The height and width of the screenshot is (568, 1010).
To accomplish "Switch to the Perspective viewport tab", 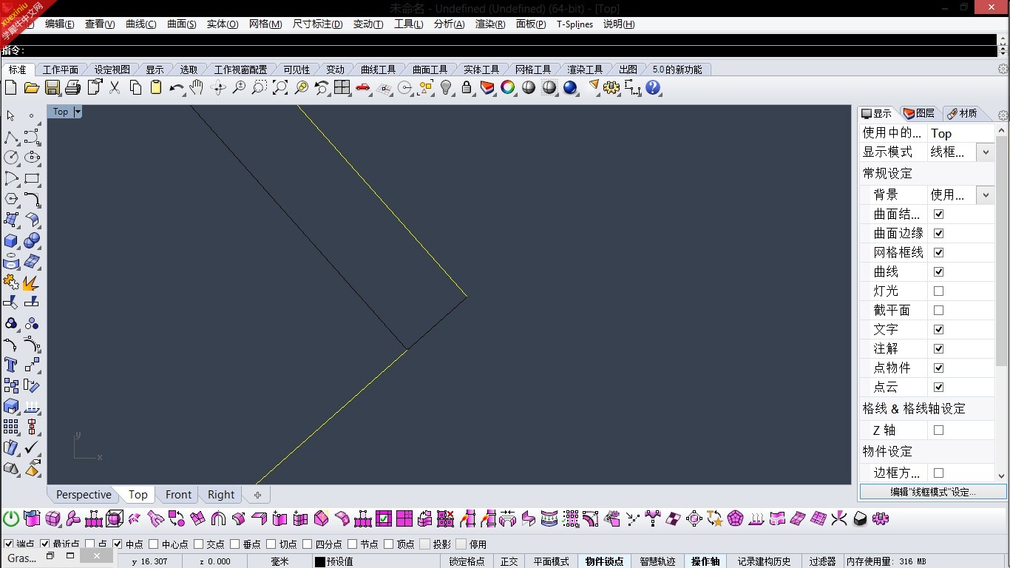I will tap(84, 495).
